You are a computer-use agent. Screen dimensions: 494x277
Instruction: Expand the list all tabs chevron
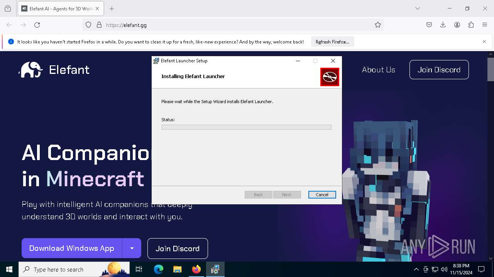pos(418,8)
